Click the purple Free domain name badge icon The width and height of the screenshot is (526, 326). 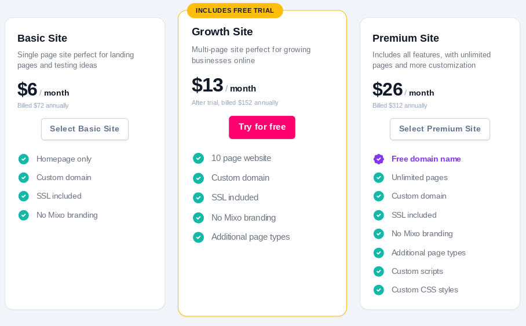379,159
